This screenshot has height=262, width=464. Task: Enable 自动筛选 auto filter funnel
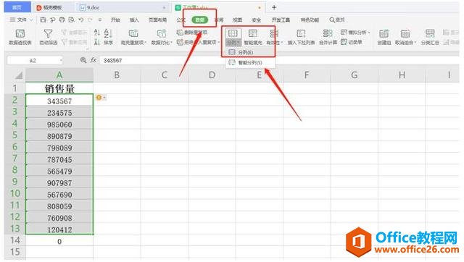49,37
